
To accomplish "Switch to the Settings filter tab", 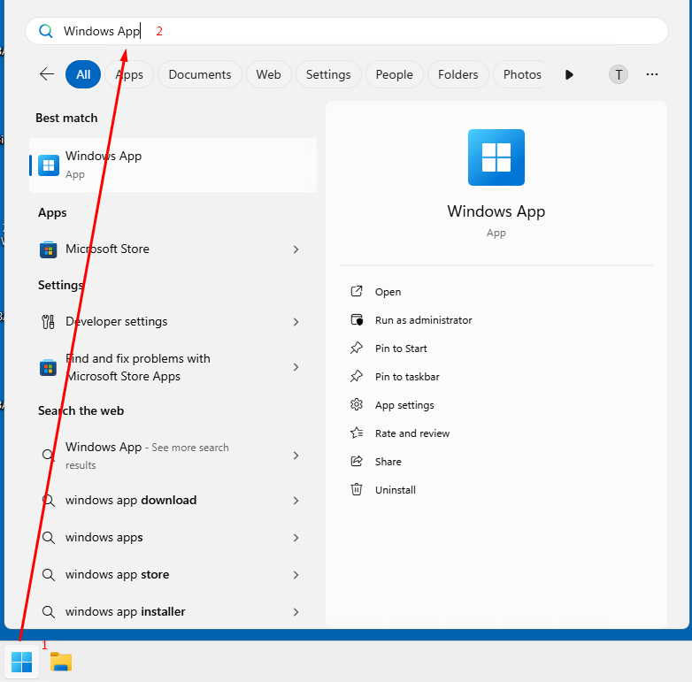I will (x=328, y=74).
